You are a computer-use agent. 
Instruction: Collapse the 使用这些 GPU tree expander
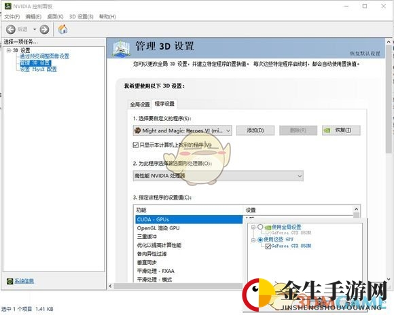[253, 240]
